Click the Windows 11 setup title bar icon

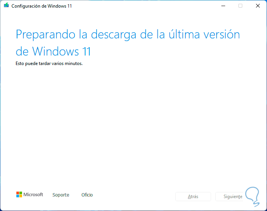click(6, 5)
